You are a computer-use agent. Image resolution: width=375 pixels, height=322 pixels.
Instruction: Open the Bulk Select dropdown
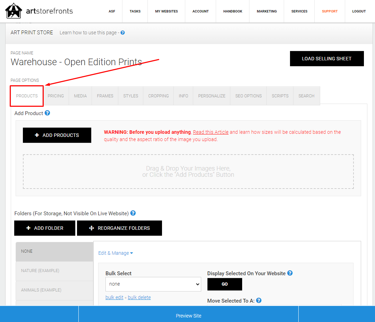tap(153, 284)
